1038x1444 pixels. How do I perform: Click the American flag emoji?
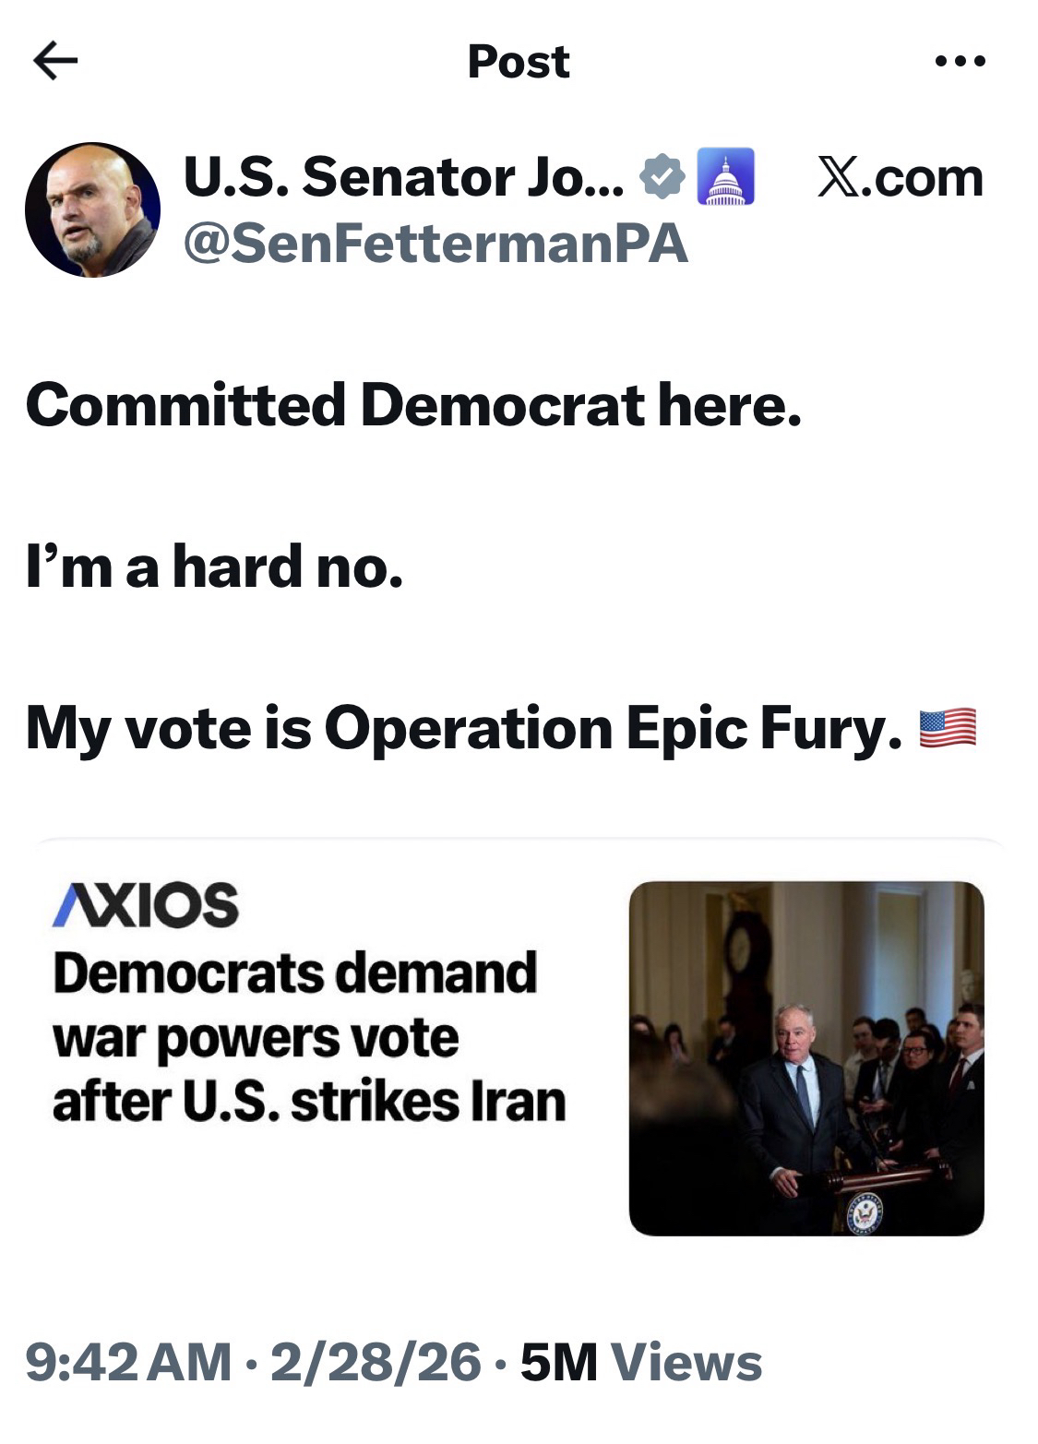coord(948,728)
